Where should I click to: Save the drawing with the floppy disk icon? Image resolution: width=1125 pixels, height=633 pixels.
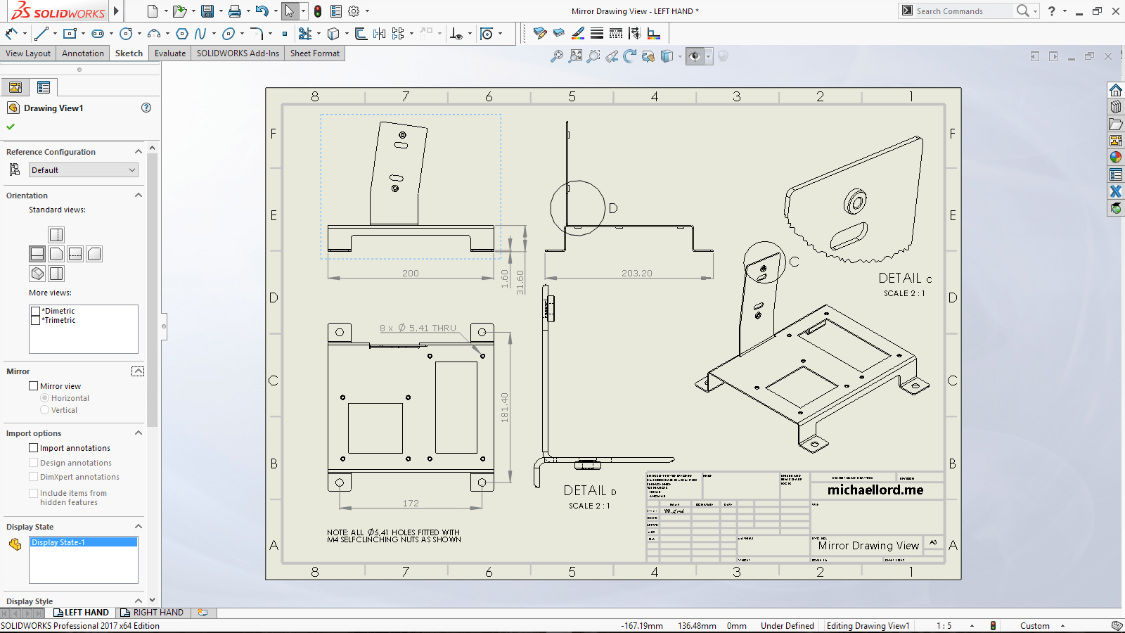(207, 11)
